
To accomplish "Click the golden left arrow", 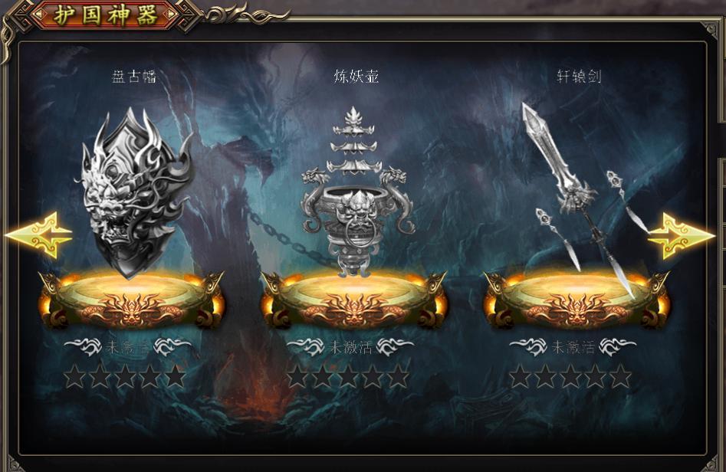I will [x=39, y=235].
